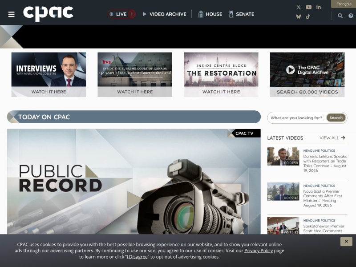356x267 pixels.
Task: Close the cookie notice banner
Action: click(346, 241)
